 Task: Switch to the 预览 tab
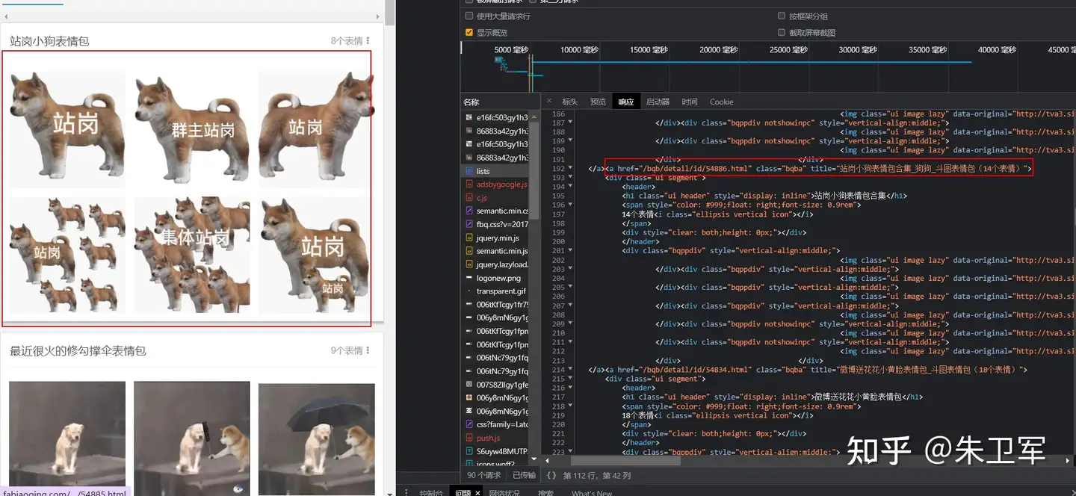(x=598, y=102)
